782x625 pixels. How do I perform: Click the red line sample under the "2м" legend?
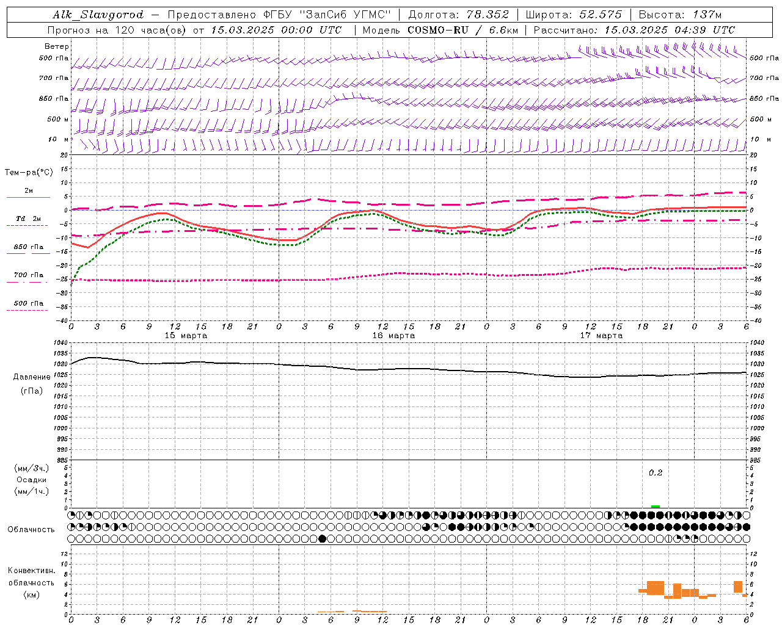28,198
